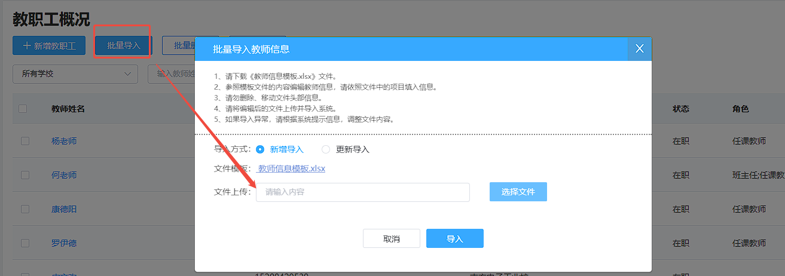Image resolution: width=785 pixels, height=276 pixels.
Task: Open teacher 杨老师 details
Action: pos(64,141)
